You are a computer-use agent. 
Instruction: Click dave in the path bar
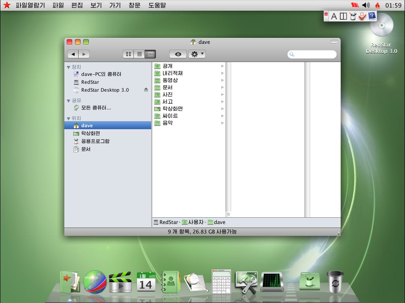(x=216, y=222)
